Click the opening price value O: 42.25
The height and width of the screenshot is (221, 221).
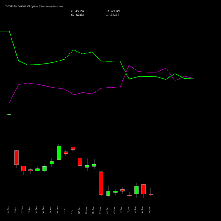[x=77, y=15]
